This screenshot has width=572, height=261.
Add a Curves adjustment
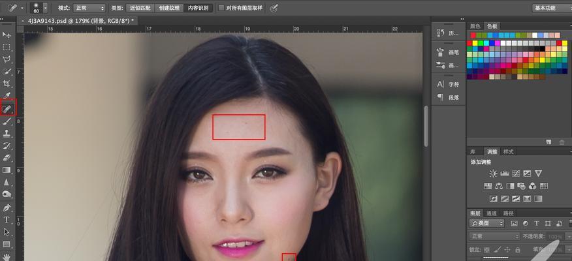click(x=516, y=174)
